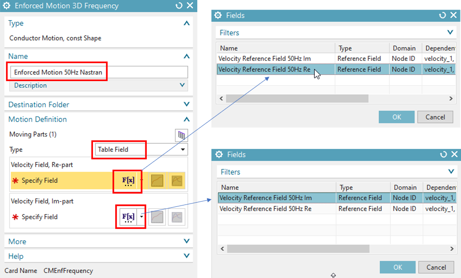
Task: Reset the Enforced Motion 3D Frequency dialog
Action: 178,6
